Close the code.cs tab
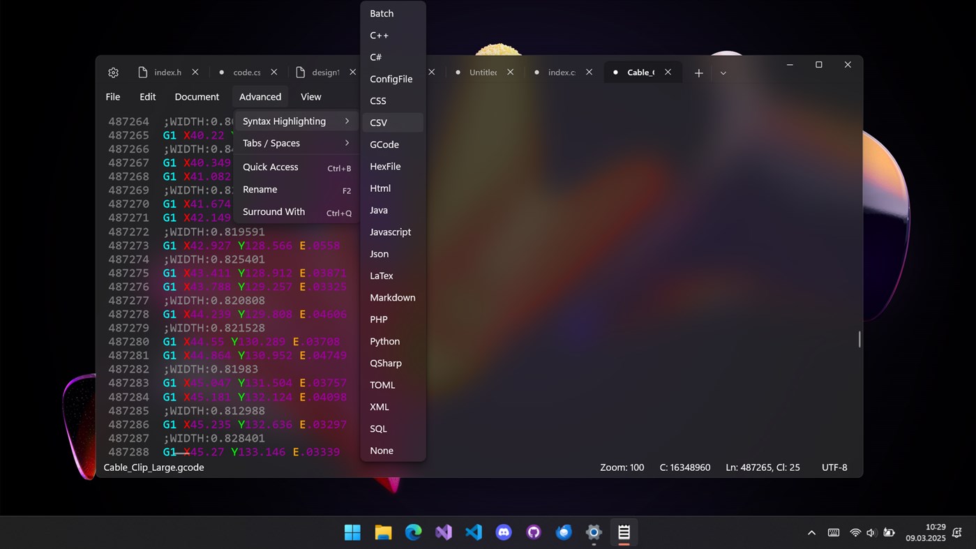Image resolution: width=976 pixels, height=549 pixels. tap(274, 72)
